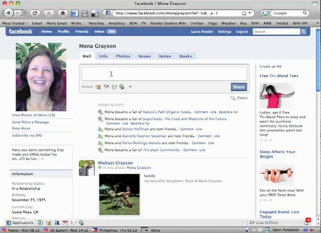Click Mona Grayson's profile photo
The image size is (321, 233).
click(41, 77)
